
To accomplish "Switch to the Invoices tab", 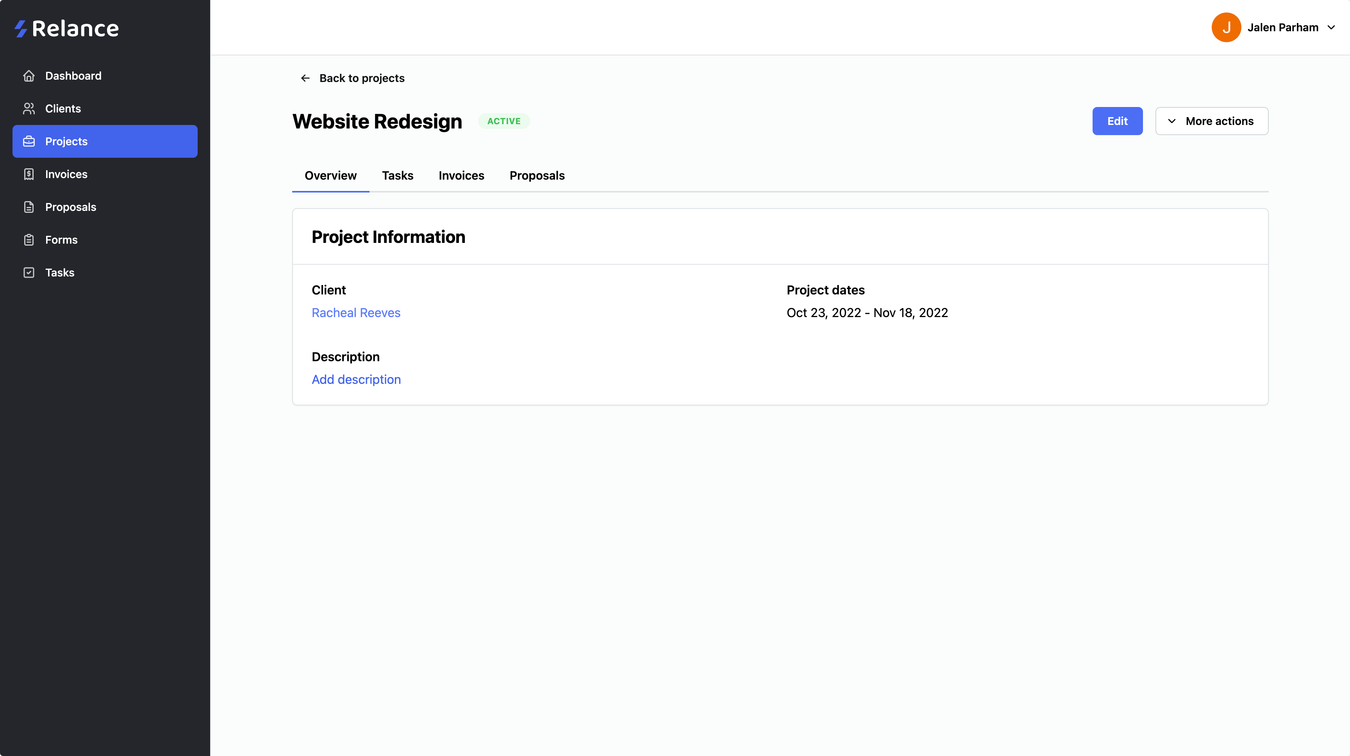I will click(461, 175).
